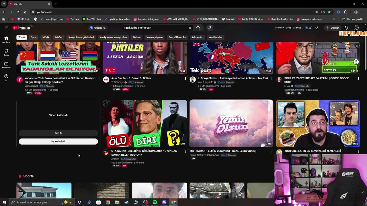Select the Son yüklenenler chip

coord(177,37)
